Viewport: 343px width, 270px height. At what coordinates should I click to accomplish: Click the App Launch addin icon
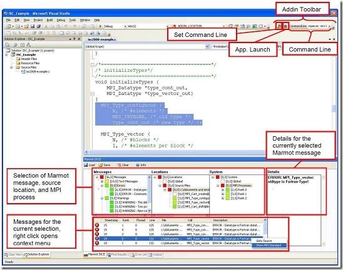tap(285, 26)
